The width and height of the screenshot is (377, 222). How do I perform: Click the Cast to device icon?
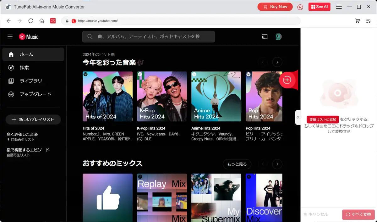pos(265,36)
